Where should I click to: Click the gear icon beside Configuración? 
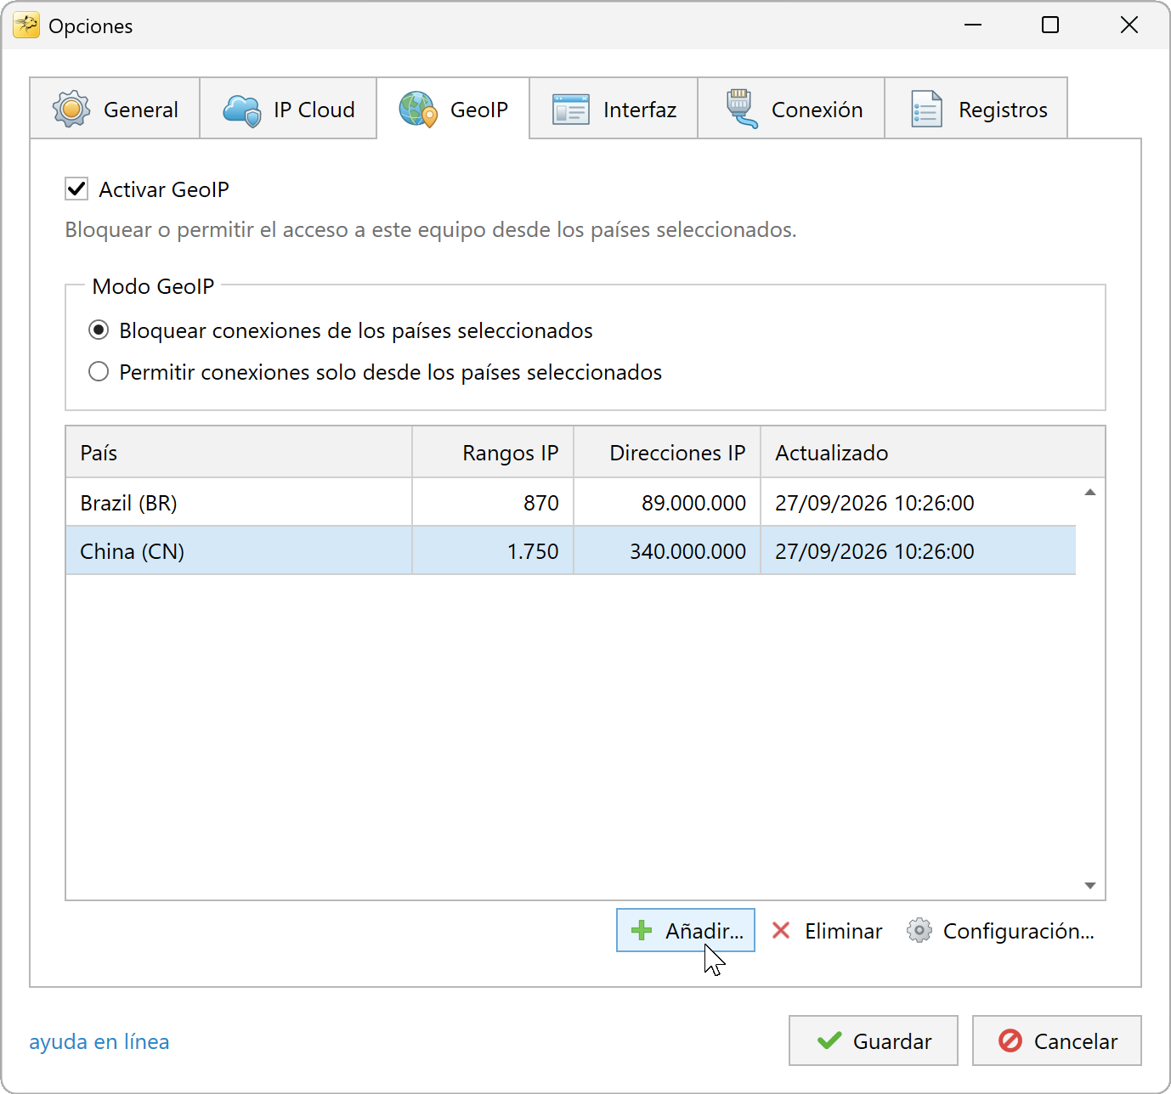919,931
